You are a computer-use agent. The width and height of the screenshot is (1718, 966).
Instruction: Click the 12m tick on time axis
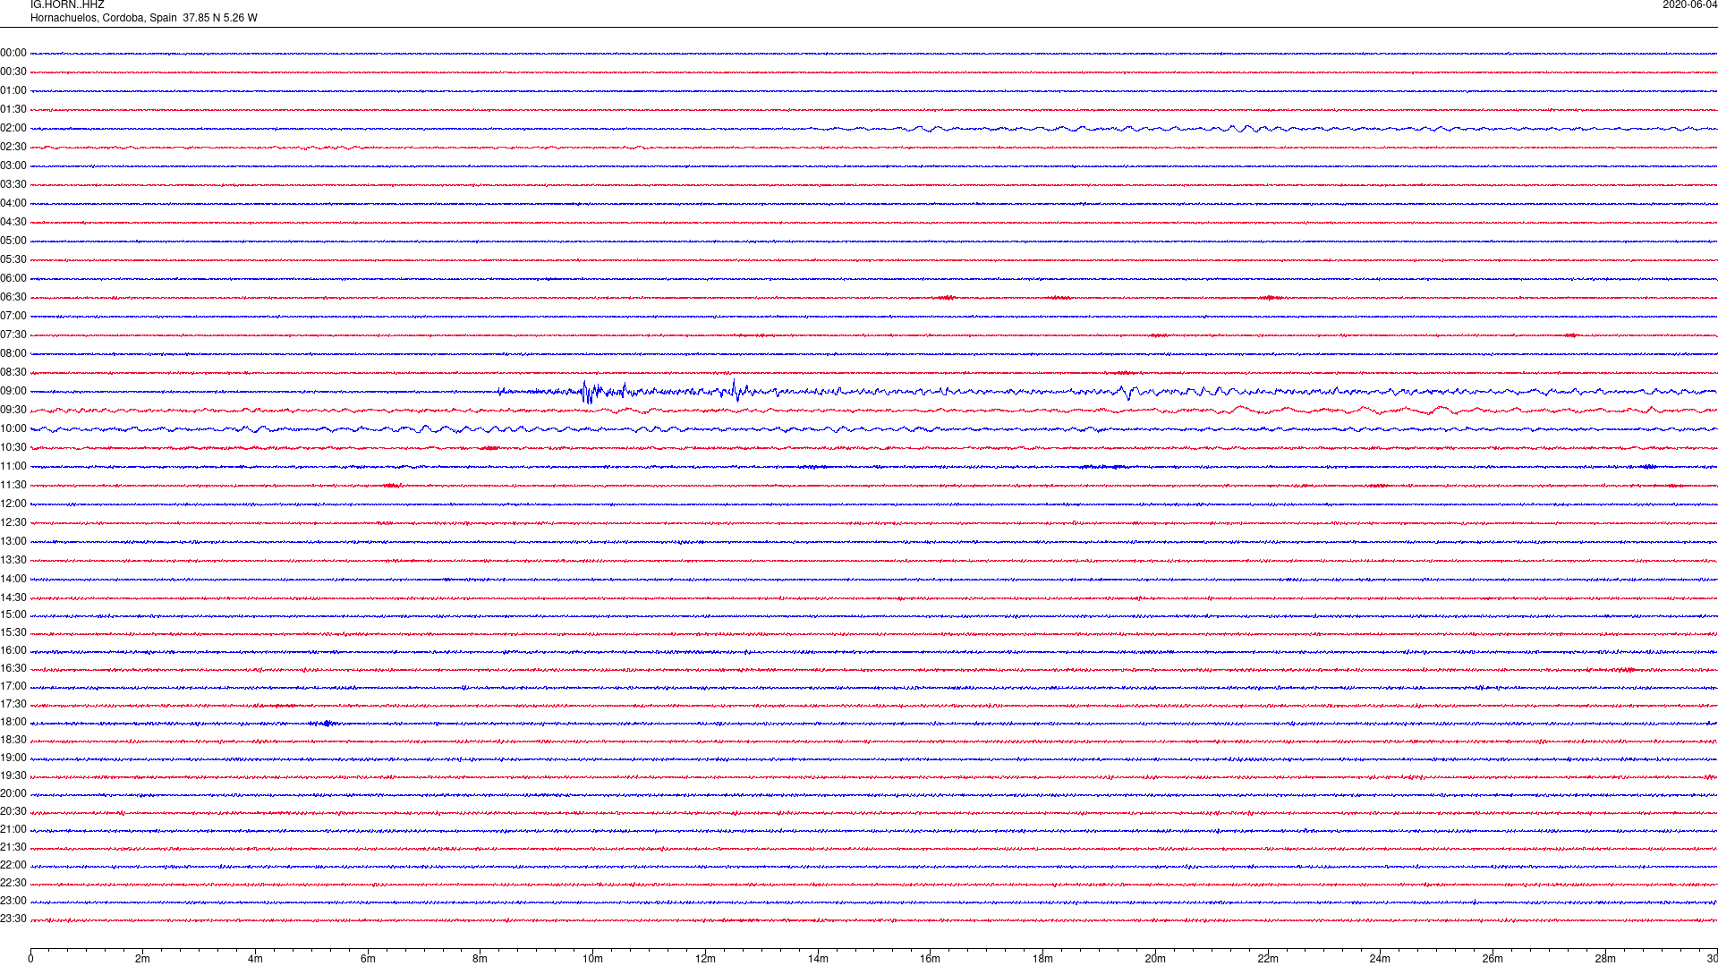(x=705, y=959)
